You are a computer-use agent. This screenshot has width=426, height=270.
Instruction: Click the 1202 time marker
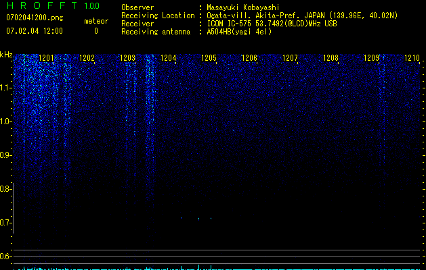87,58
